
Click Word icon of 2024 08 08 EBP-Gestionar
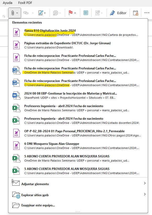point(16,95)
